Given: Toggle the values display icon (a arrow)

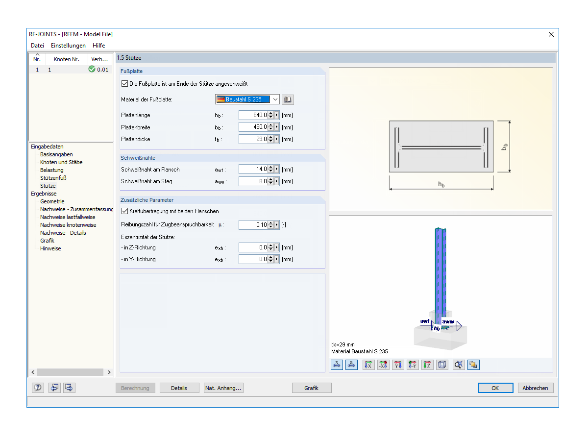Looking at the screenshot, I should [351, 365].
